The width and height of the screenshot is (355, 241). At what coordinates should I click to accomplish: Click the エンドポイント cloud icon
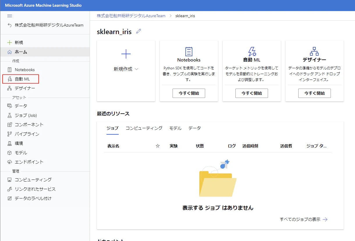[10, 162]
